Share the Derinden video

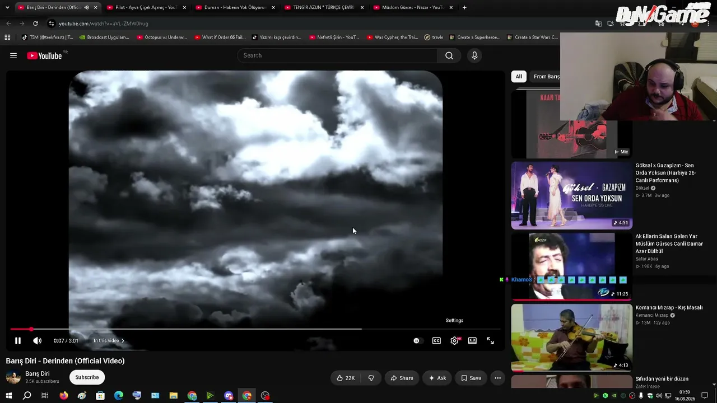point(402,378)
